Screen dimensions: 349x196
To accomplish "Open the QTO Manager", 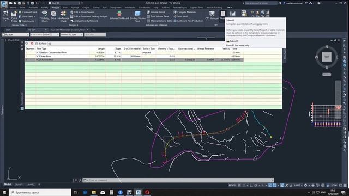I will 212,15.
